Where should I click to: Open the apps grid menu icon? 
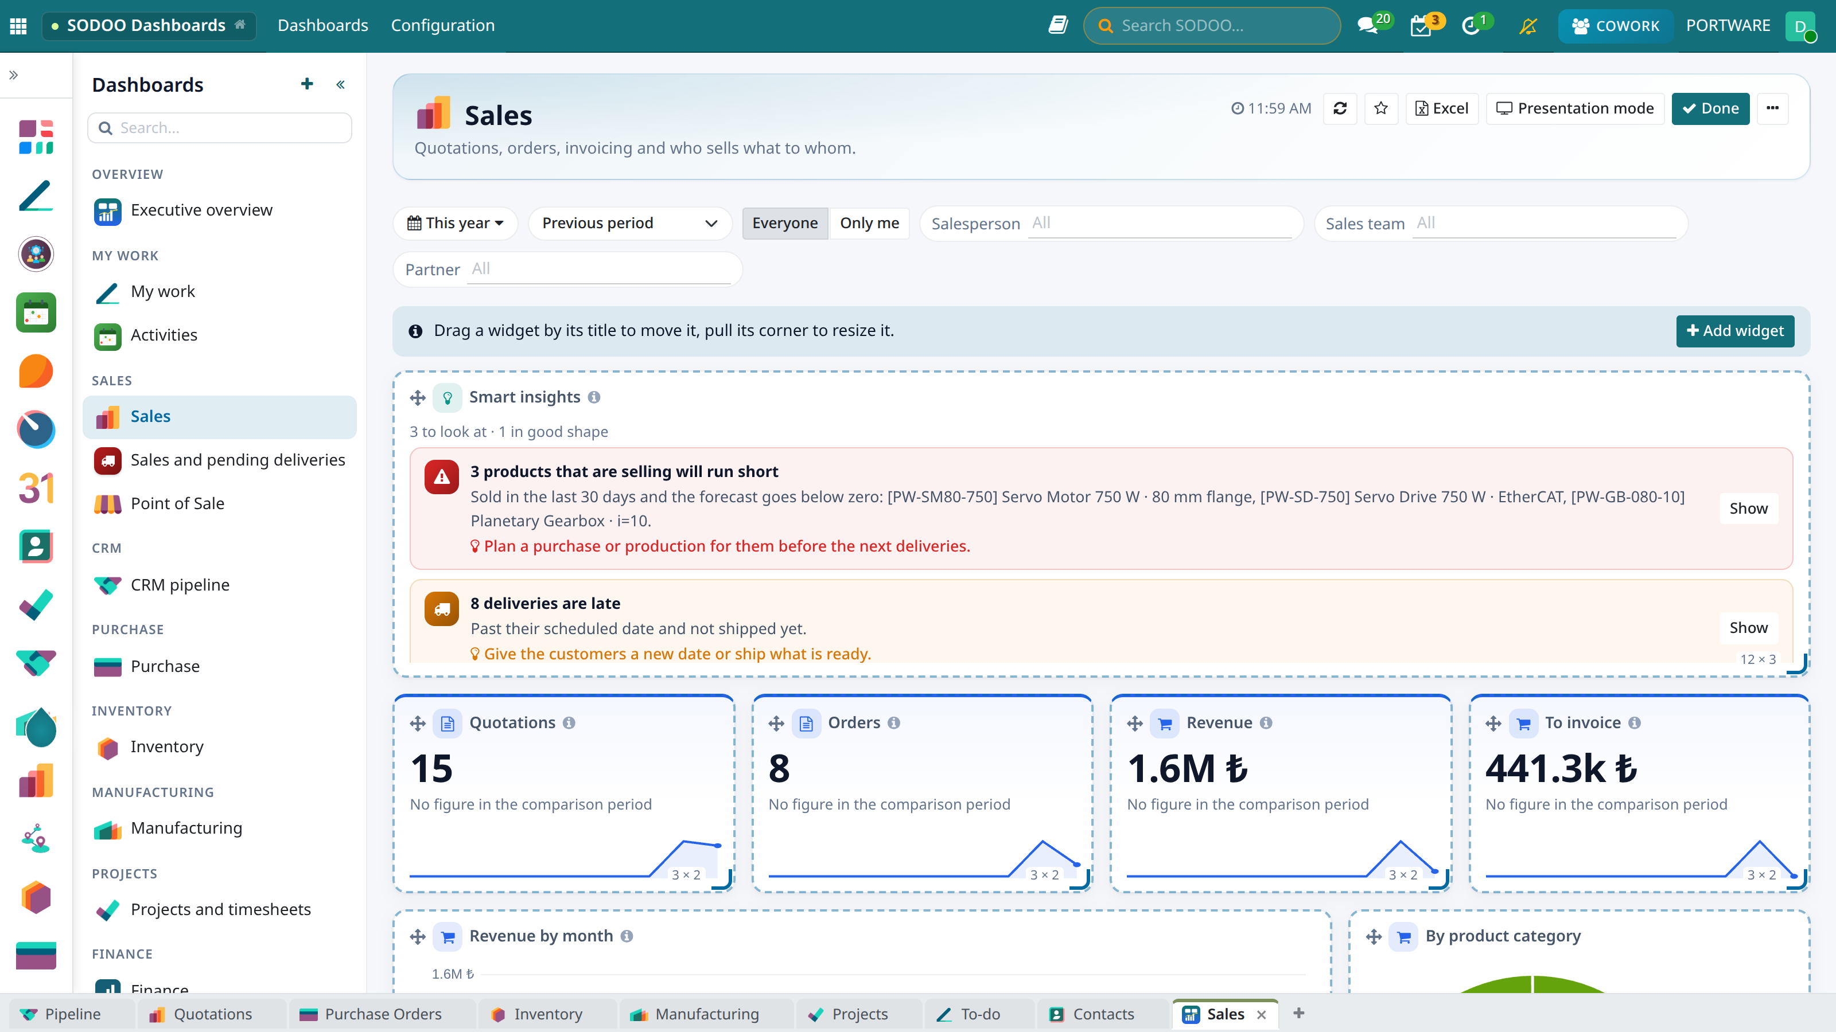pos(18,26)
